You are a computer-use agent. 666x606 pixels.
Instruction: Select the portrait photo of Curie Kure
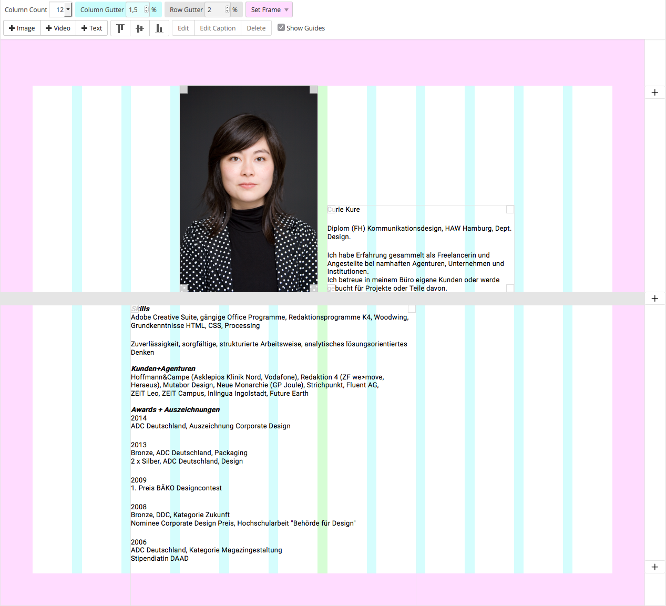(248, 189)
